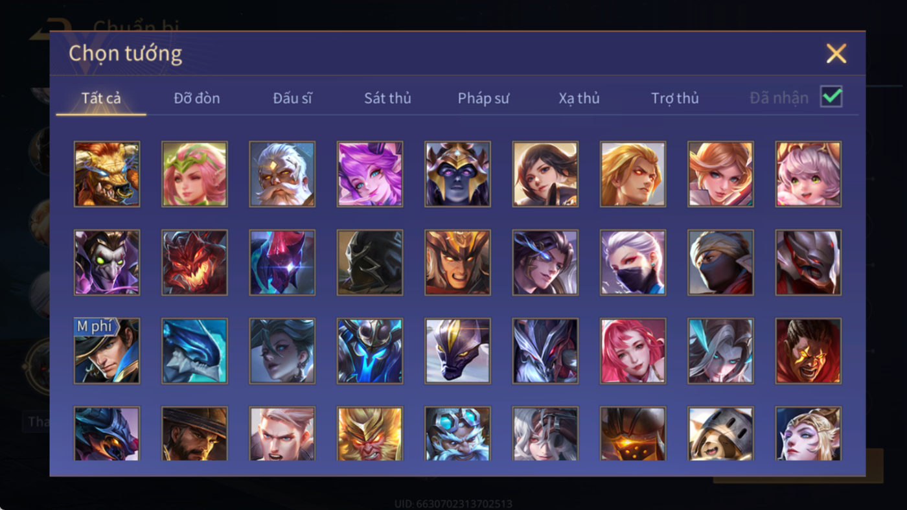Uncheck the 'Đã nhận' checkbox
The image size is (907, 510).
(x=831, y=97)
